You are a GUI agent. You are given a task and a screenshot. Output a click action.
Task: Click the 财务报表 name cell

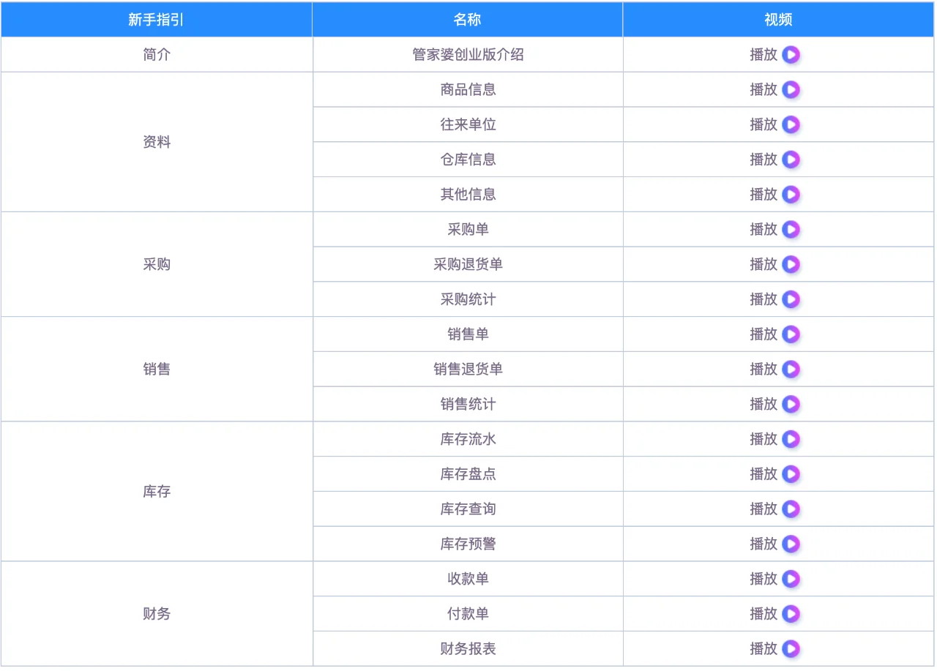[x=468, y=649]
